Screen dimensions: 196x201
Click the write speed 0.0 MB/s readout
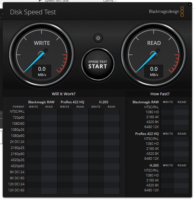coord(42,71)
